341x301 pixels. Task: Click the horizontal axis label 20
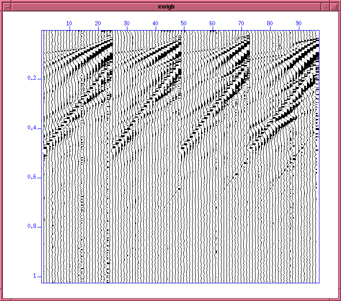[x=98, y=23]
